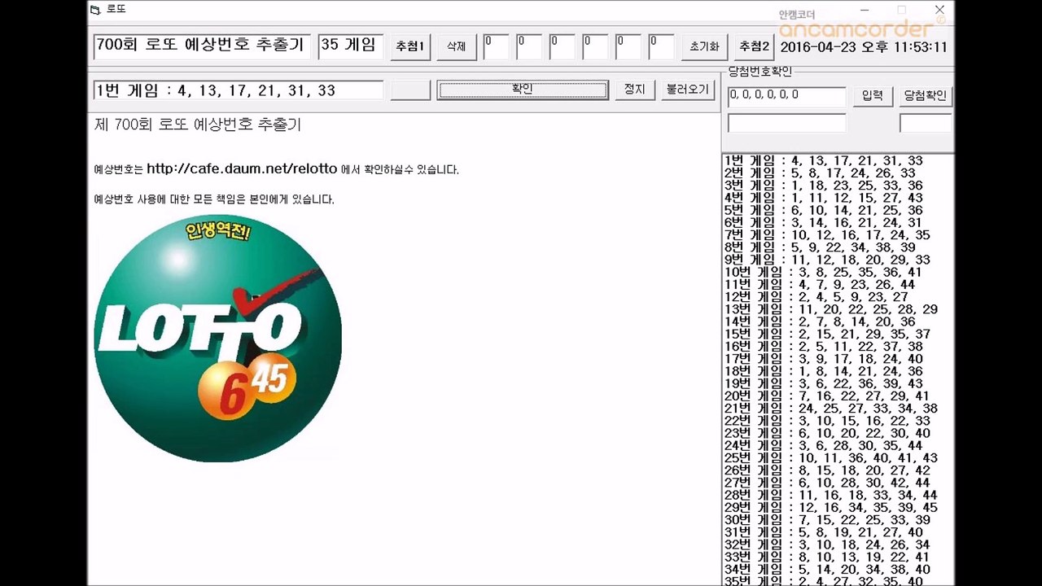Click empty field below 당첨확인 button
Viewport: 1042px width, 586px height.
(926, 123)
